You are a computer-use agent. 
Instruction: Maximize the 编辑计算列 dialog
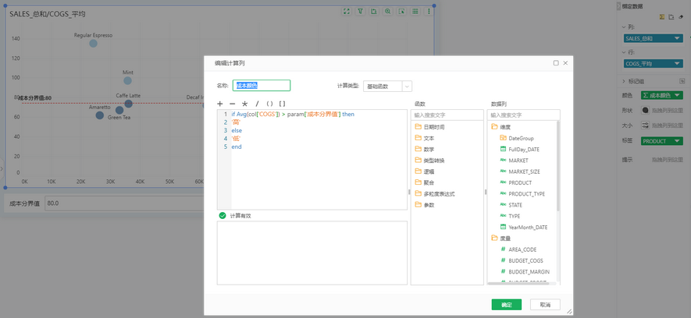(556, 63)
